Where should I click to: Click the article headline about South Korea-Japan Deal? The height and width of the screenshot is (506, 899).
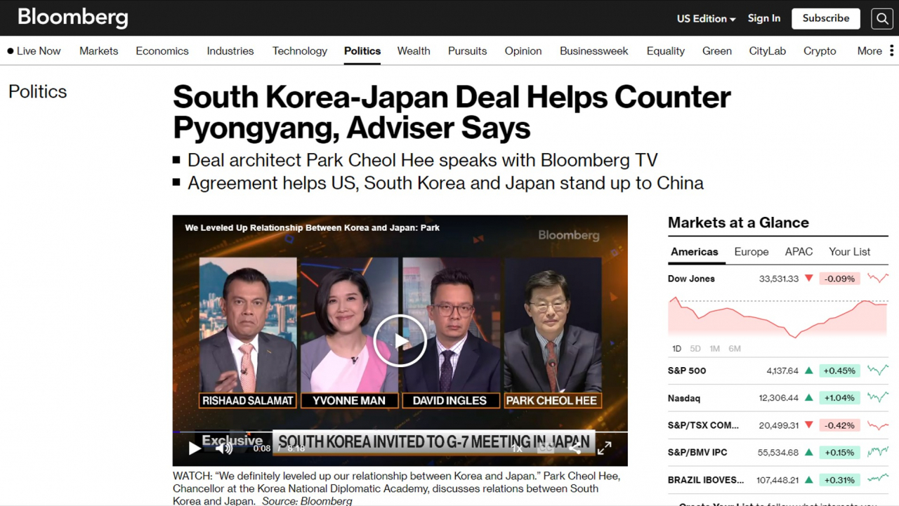(x=452, y=112)
